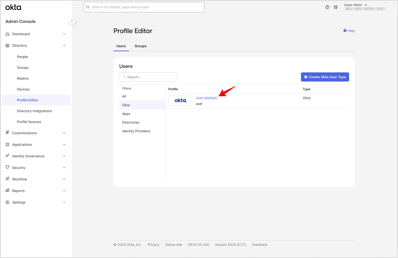Click the Okta profile logo thumbnail
This screenshot has width=398, height=258.
coord(180,100)
